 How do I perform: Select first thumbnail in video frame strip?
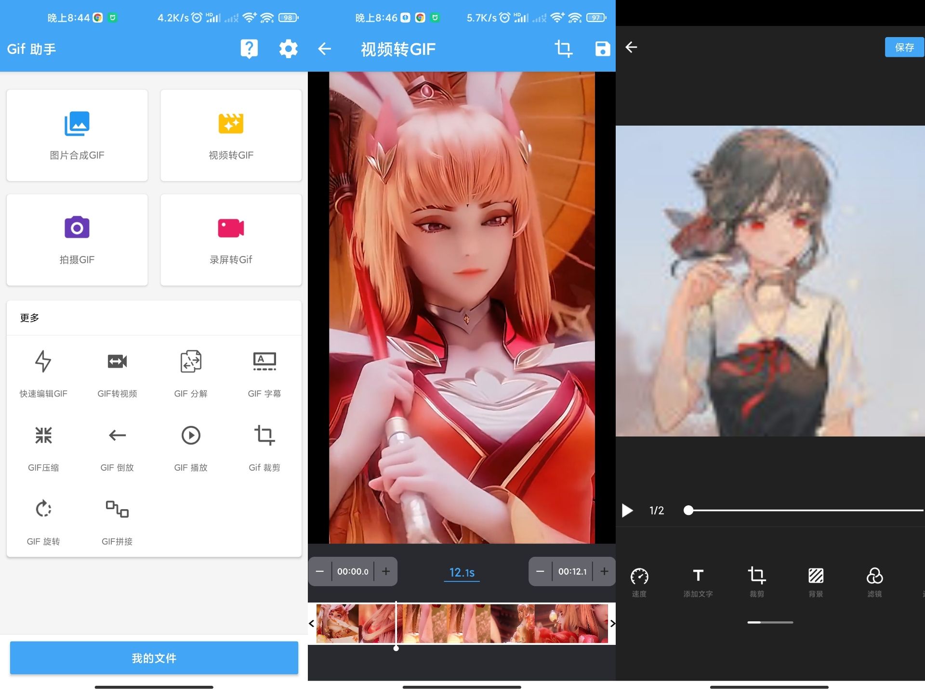[x=337, y=624]
